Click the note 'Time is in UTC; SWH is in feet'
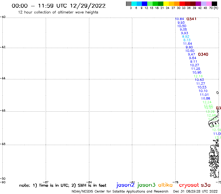This screenshot has width=221, height=194. pos(63,185)
